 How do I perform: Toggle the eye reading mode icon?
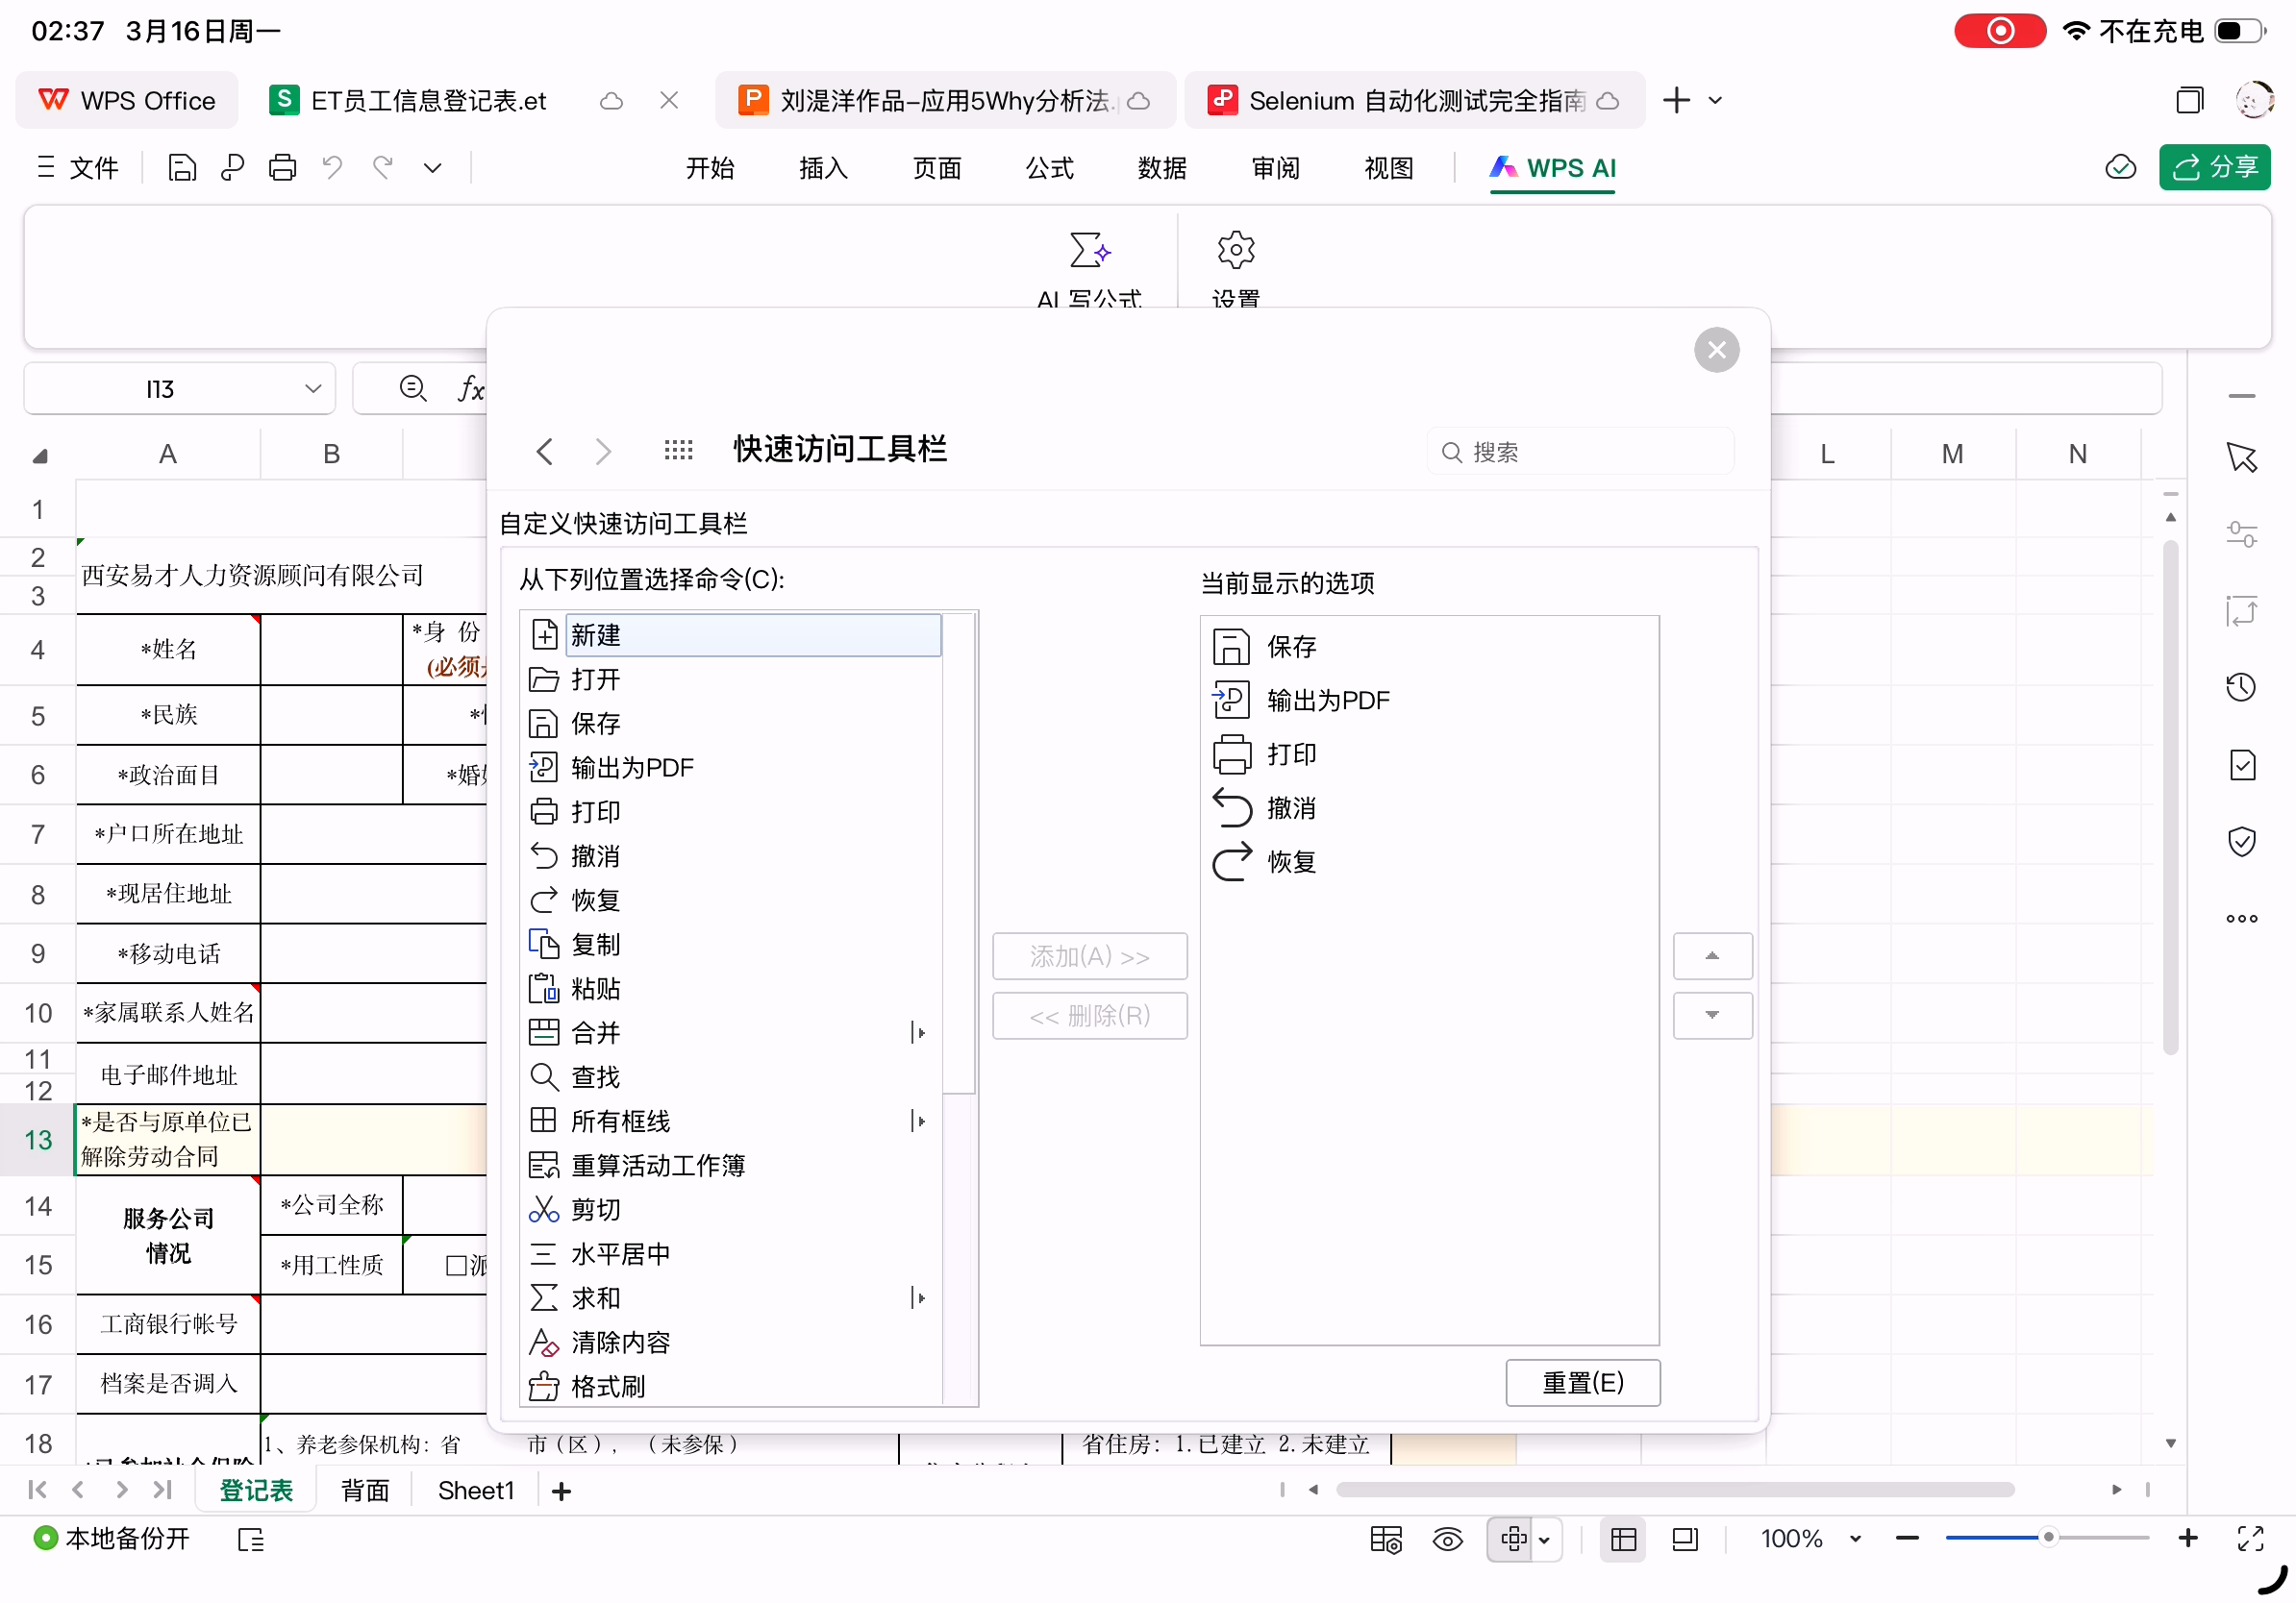click(1447, 1540)
